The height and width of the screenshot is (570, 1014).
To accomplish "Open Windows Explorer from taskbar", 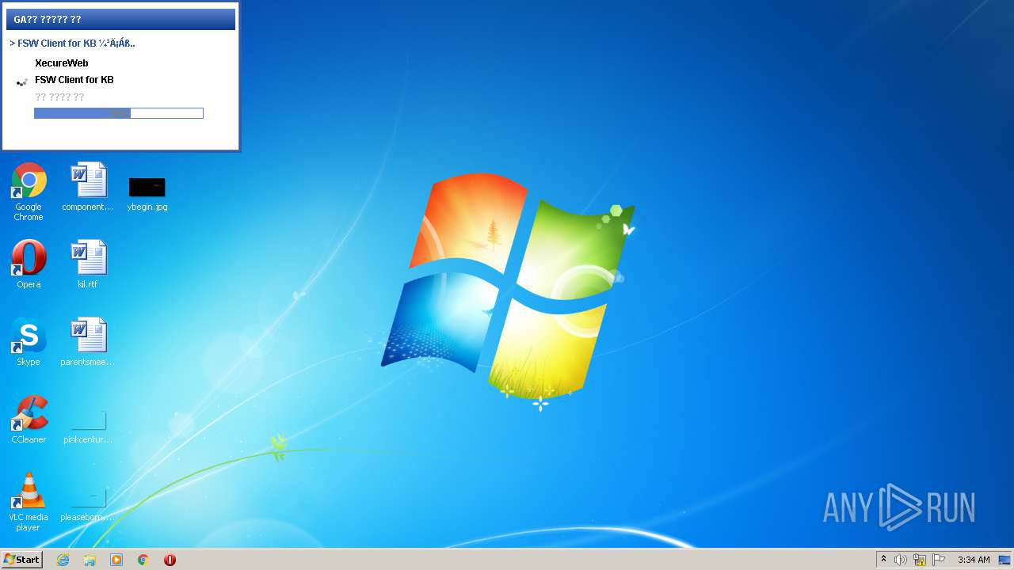I will 90,560.
